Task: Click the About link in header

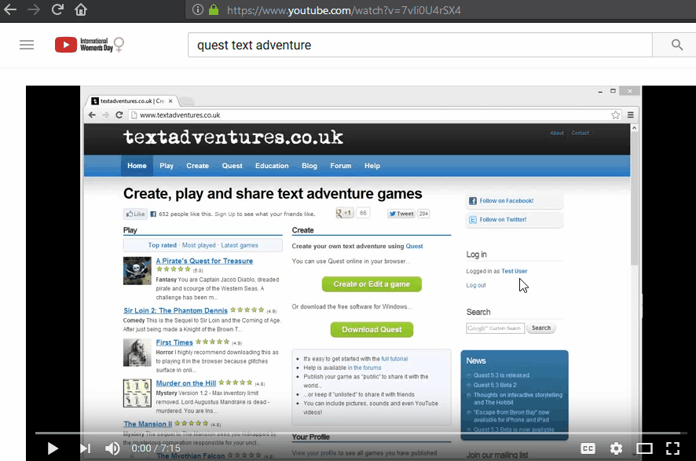Action: (x=557, y=133)
